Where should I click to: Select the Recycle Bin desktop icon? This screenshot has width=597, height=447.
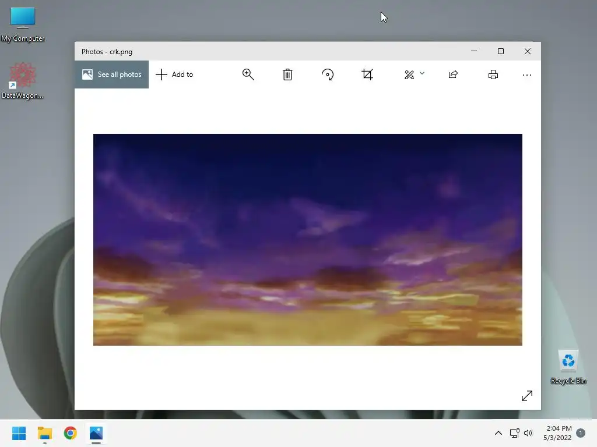coord(568,367)
